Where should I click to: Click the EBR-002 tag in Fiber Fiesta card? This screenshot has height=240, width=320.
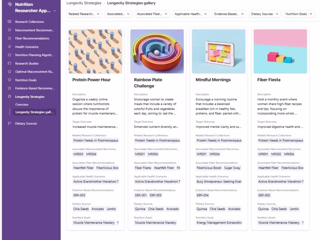pos(264,195)
